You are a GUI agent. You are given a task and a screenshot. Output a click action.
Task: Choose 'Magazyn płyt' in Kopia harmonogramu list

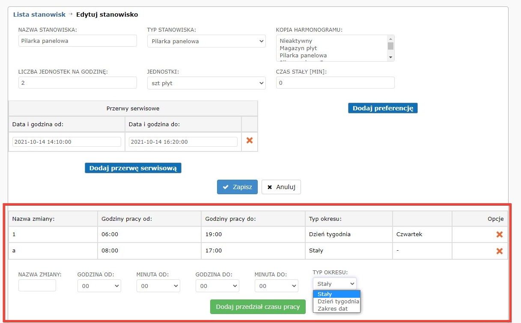tap(298, 48)
